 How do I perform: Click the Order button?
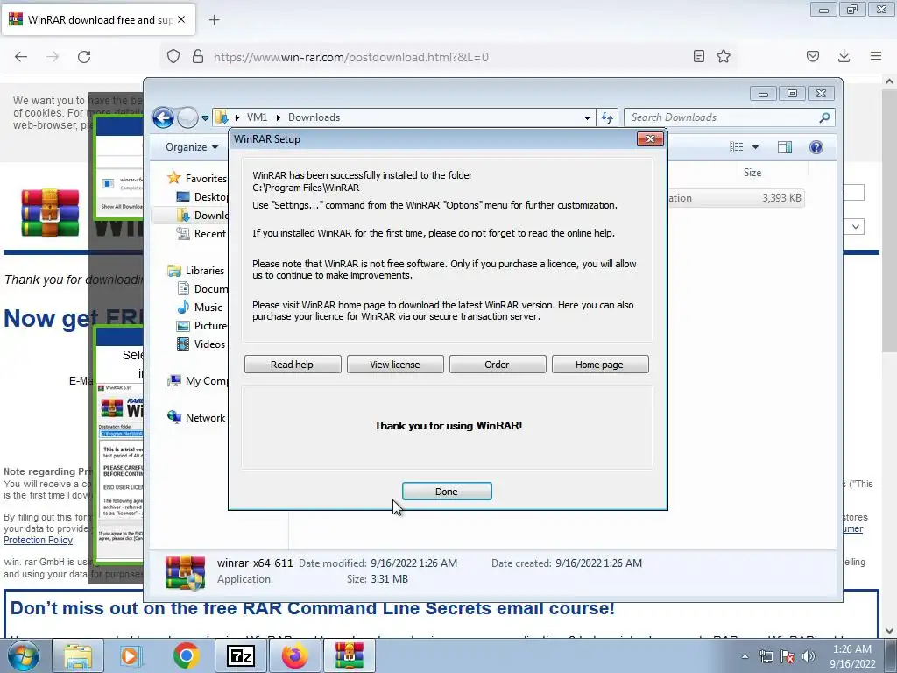tap(498, 365)
